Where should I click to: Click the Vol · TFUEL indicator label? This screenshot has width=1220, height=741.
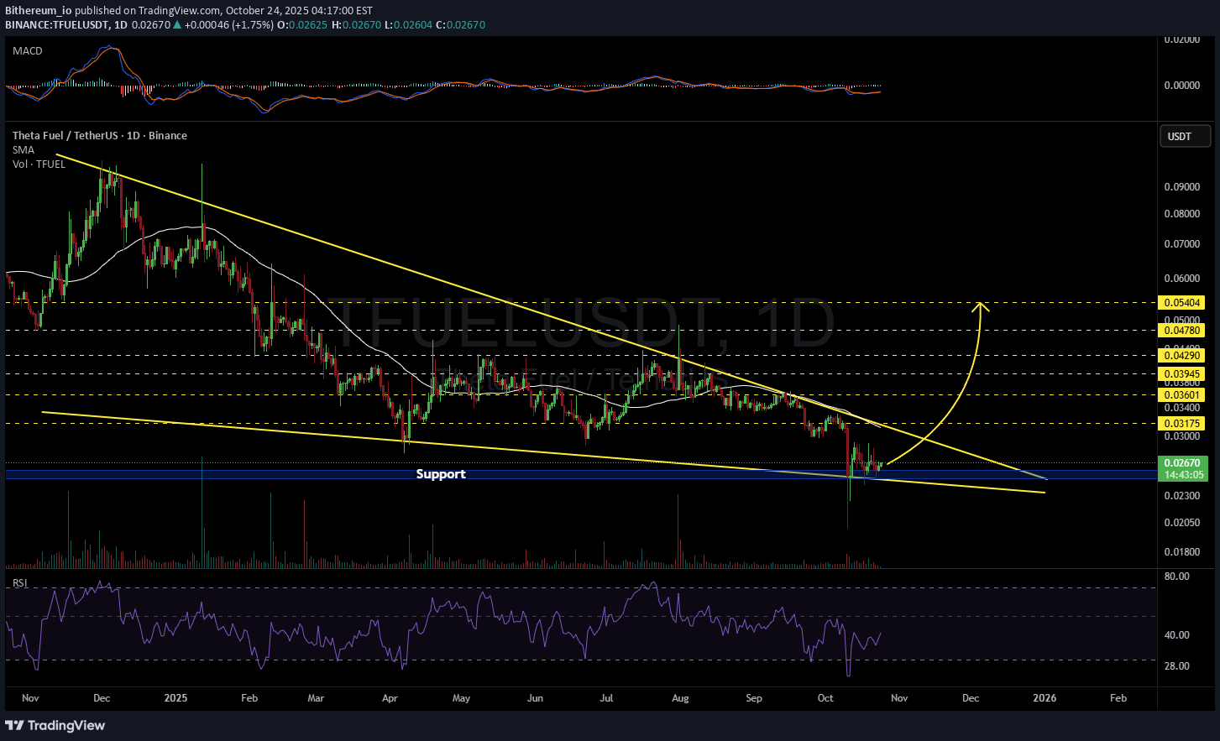(x=39, y=164)
